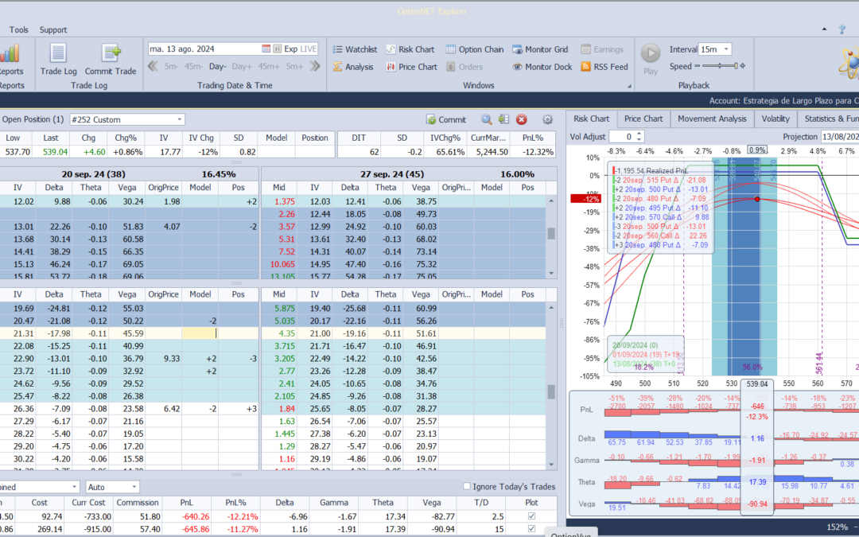Click the Commit Trade icon
The image size is (859, 537).
coord(111,59)
